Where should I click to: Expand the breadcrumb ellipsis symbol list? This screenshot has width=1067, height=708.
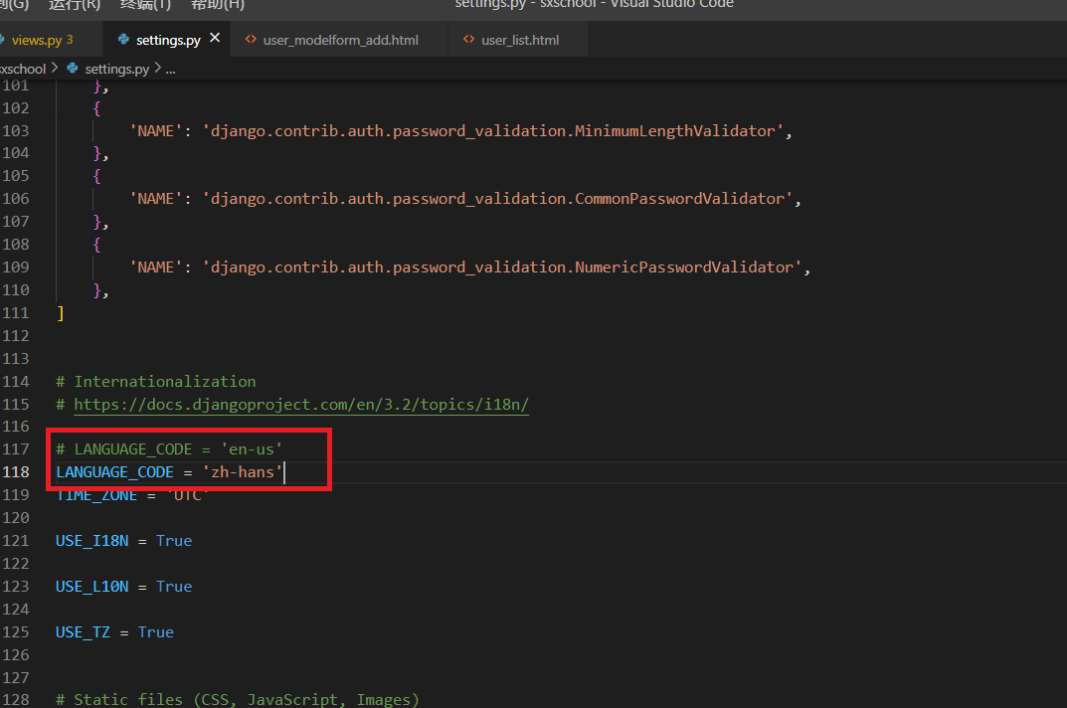click(x=169, y=69)
